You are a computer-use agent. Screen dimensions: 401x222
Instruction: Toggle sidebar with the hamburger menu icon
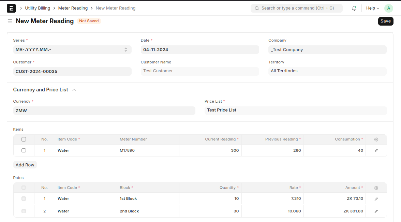click(10, 21)
